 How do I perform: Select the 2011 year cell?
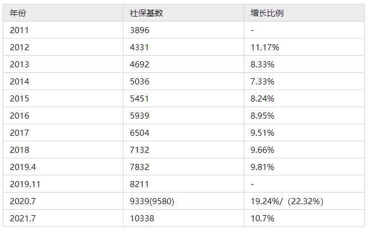point(19,30)
